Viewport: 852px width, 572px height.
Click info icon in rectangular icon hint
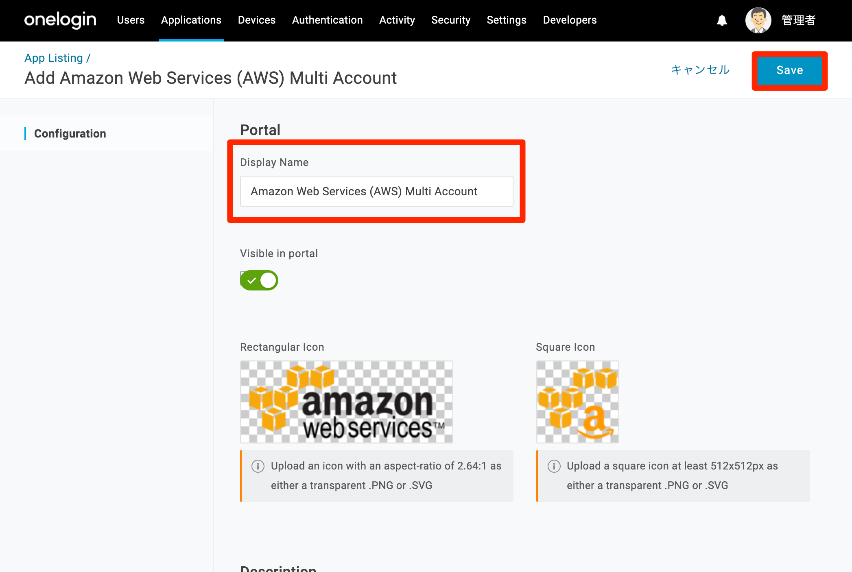click(x=258, y=466)
